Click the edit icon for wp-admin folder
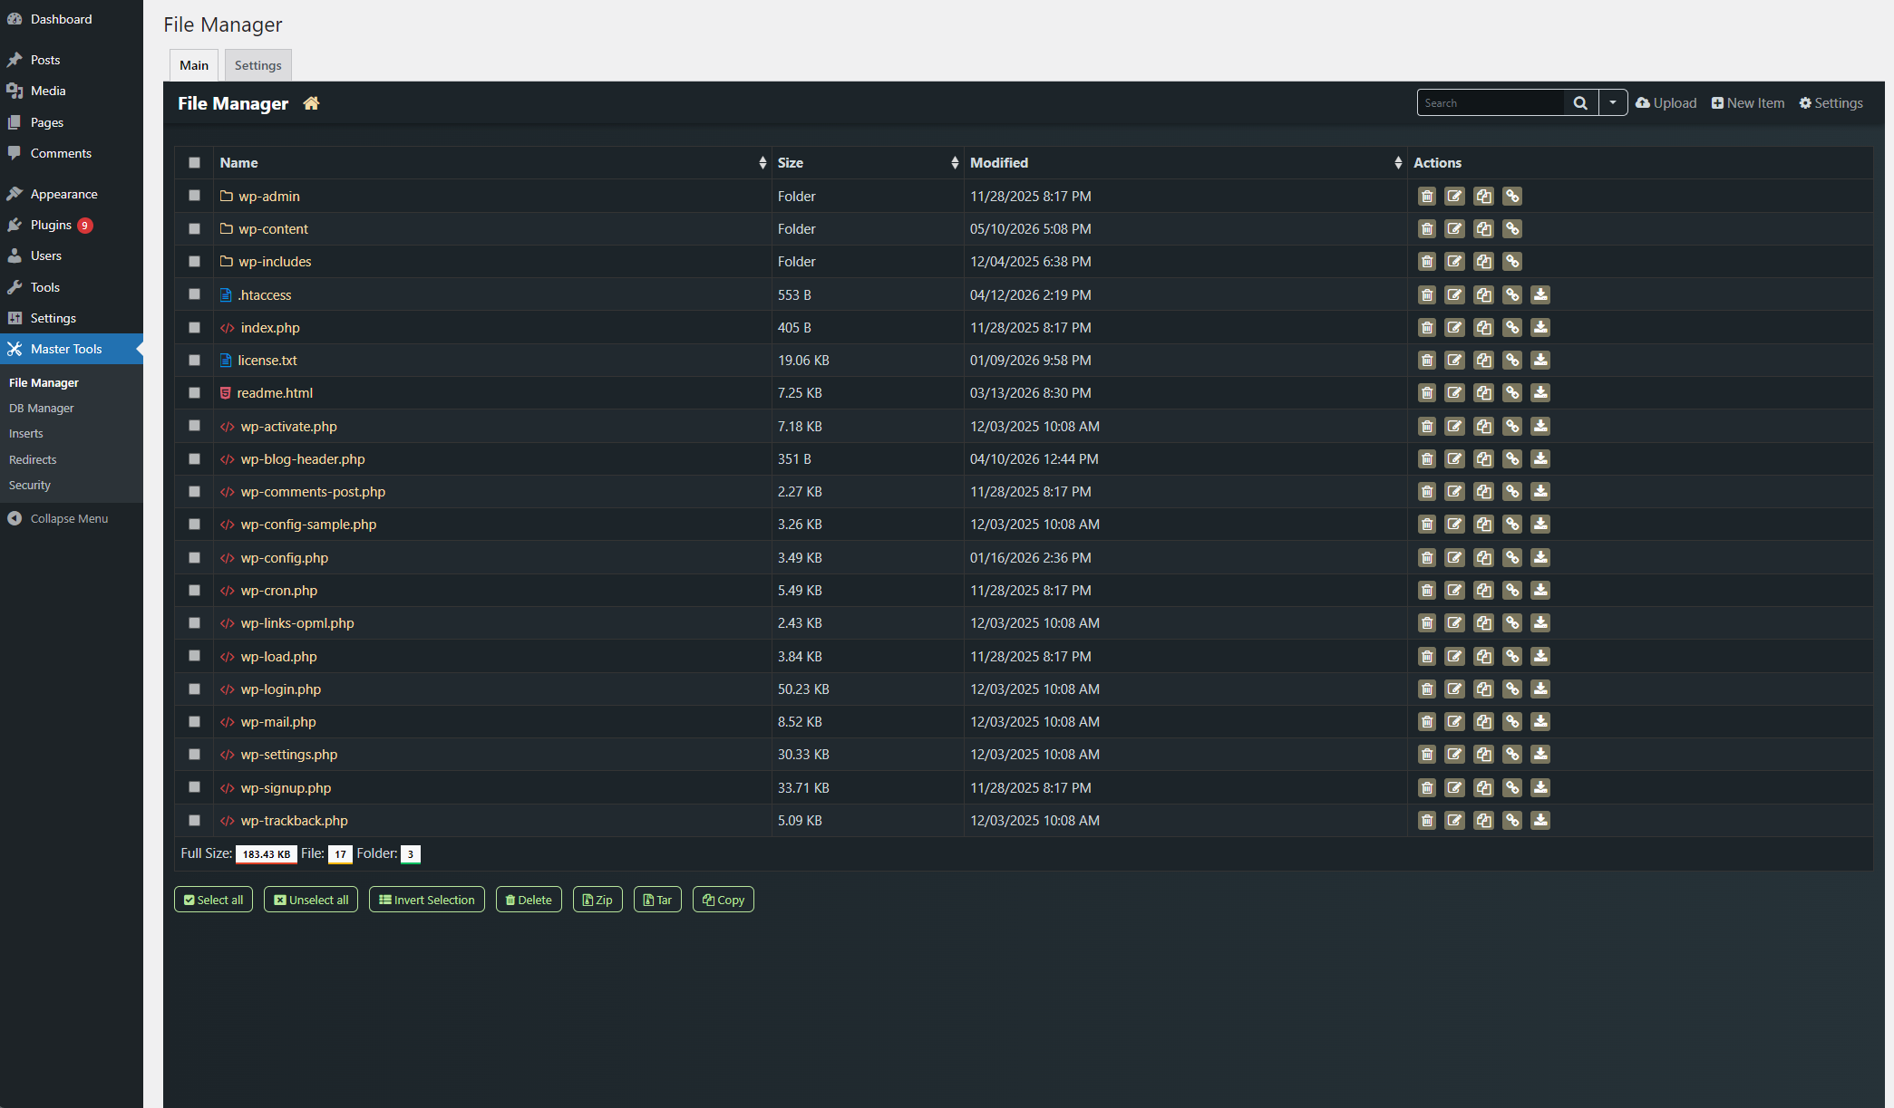The image size is (1894, 1108). 1455,197
